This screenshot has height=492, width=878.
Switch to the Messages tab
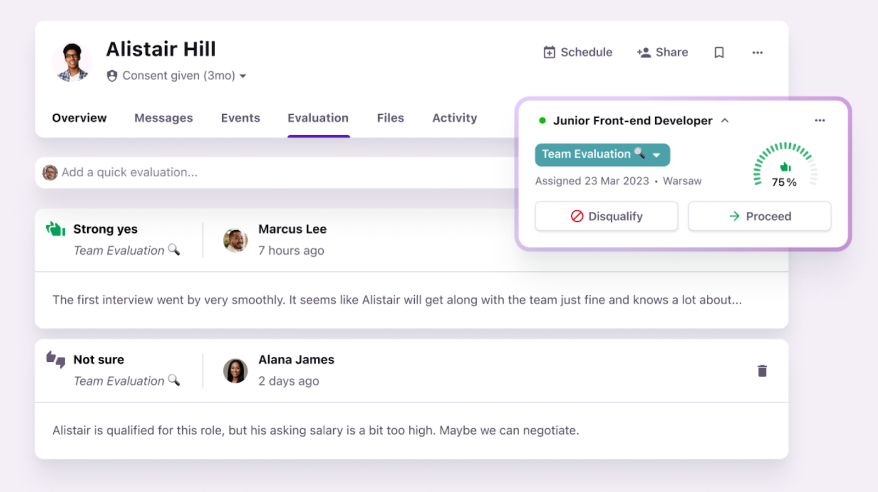164,118
